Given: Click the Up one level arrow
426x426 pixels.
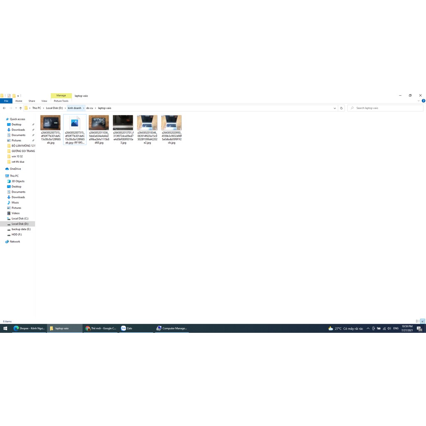Looking at the screenshot, I should (x=20, y=108).
